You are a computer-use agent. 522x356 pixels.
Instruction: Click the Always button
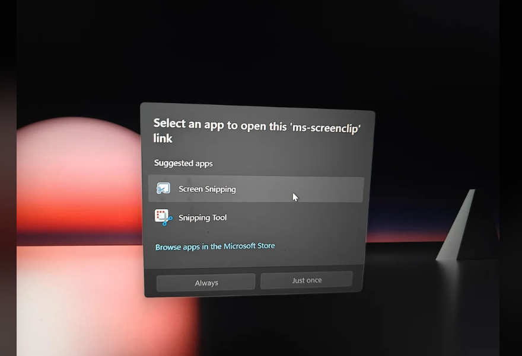(206, 283)
